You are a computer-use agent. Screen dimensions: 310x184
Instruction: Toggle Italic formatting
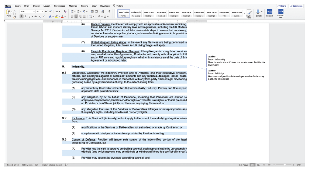[25, 17]
